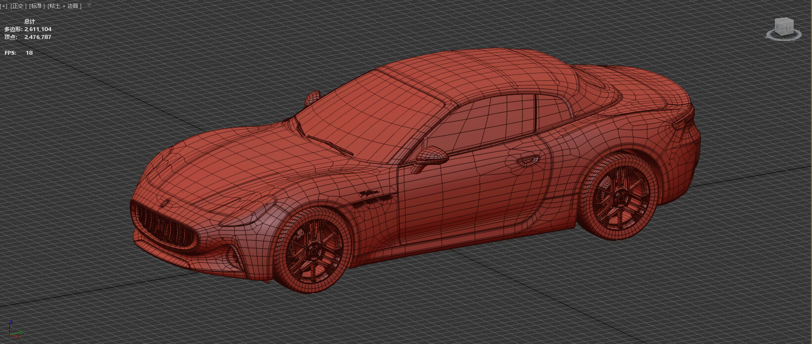Click the FPS readout value 18
The height and width of the screenshot is (344, 812).
pos(29,53)
